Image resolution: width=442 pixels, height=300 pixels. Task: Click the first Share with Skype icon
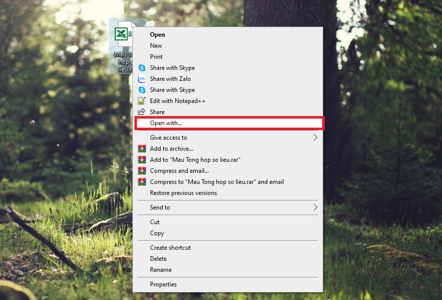point(142,68)
